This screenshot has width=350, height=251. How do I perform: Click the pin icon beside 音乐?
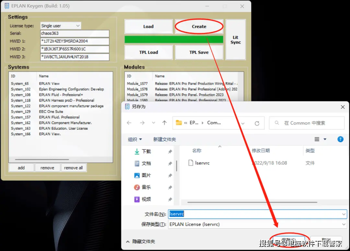tap(170, 187)
